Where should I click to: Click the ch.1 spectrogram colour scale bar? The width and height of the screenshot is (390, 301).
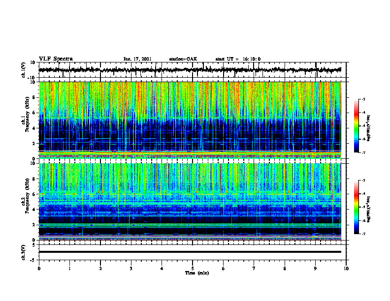pos(356,126)
